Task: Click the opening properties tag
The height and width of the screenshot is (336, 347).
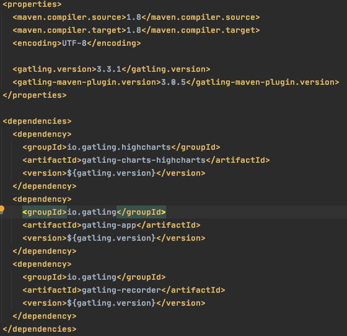Action: [32, 4]
